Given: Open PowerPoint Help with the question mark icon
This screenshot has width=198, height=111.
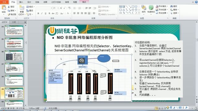Looking at the screenshot, I should pyautogui.click(x=196, y=2).
